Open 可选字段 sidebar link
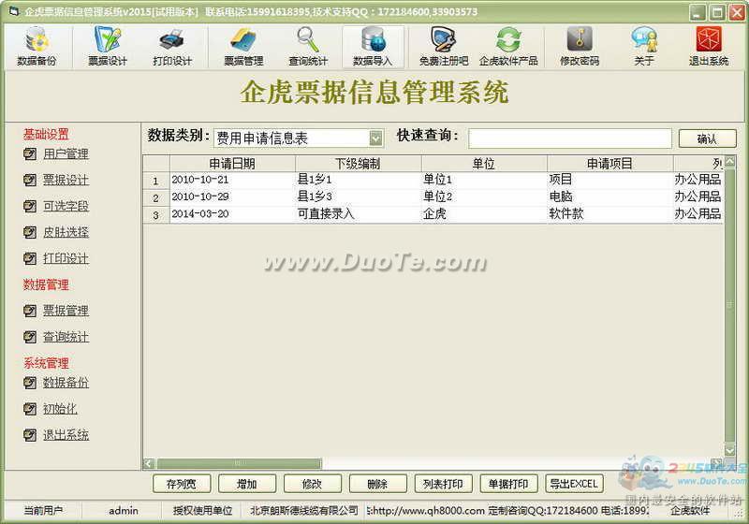This screenshot has width=749, height=524. [66, 206]
